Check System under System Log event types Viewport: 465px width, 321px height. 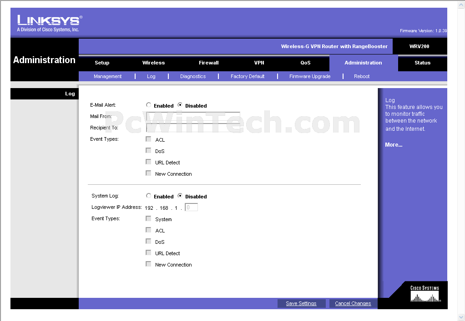[148, 218]
